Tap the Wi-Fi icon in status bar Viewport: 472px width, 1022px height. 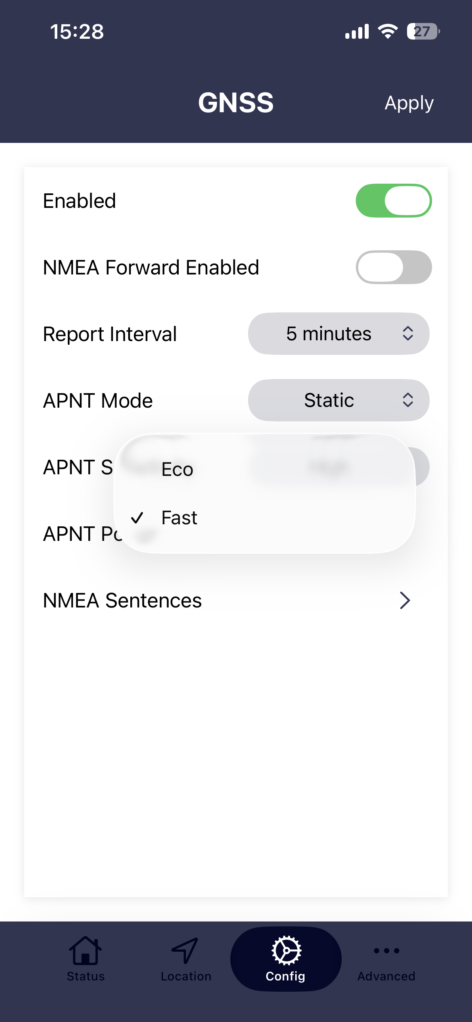coord(388,31)
